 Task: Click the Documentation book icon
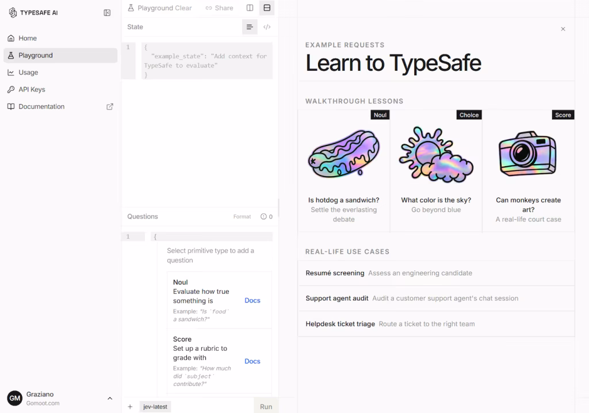[11, 106]
